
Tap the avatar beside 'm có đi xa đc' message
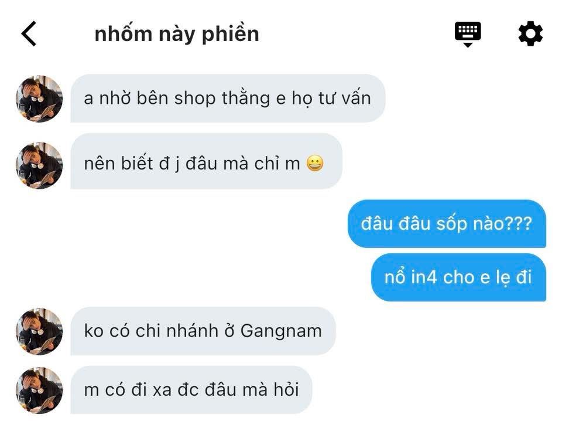[x=39, y=390]
